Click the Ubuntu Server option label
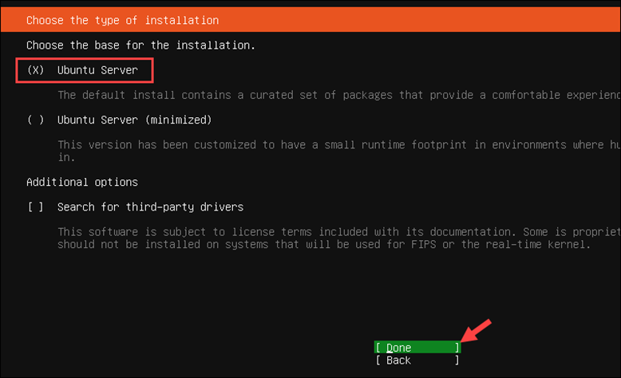The height and width of the screenshot is (378, 621). (x=97, y=70)
